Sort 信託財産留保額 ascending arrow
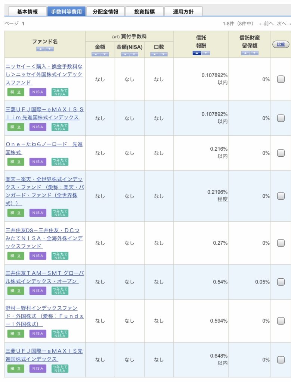 245,53
